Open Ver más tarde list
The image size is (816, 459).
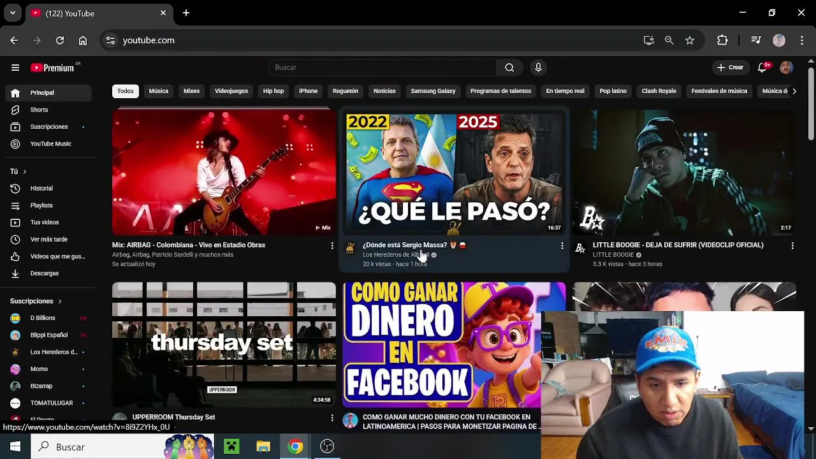(x=48, y=239)
